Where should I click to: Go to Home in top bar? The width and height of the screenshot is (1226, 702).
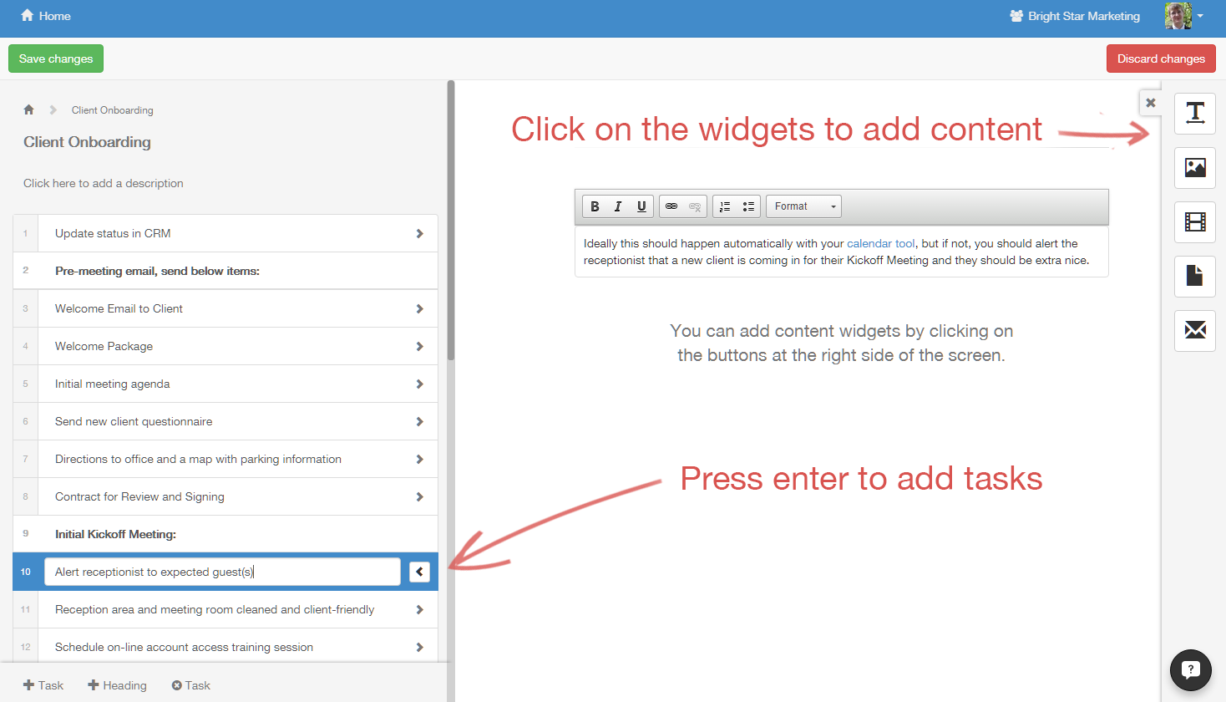point(46,16)
